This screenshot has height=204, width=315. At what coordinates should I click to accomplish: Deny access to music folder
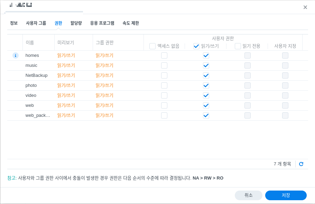[x=164, y=65]
